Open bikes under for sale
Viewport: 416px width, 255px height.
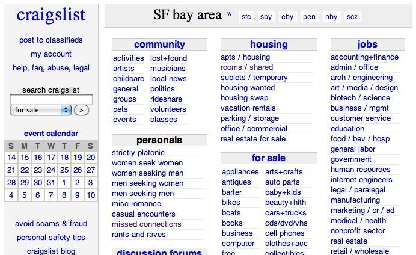[231, 203]
